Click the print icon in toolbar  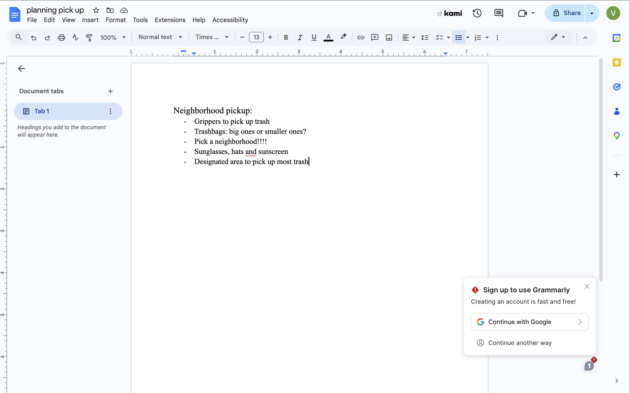(x=61, y=37)
